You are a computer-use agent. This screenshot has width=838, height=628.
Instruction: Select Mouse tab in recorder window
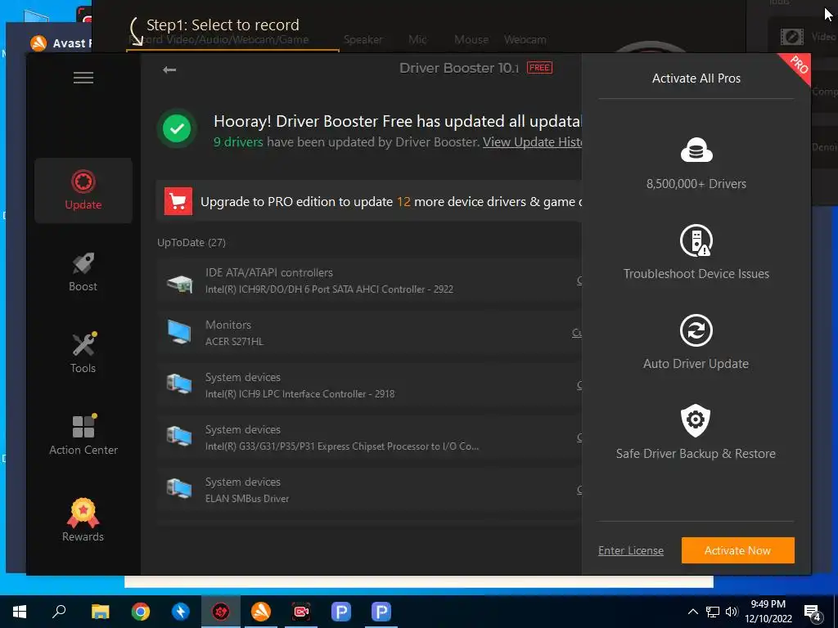coord(471,39)
